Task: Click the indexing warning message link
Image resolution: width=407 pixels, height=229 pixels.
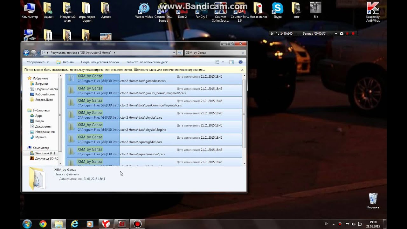Action: pos(114,70)
